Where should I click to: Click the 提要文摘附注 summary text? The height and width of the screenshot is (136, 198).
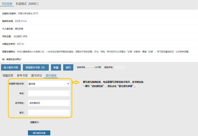point(103,51)
